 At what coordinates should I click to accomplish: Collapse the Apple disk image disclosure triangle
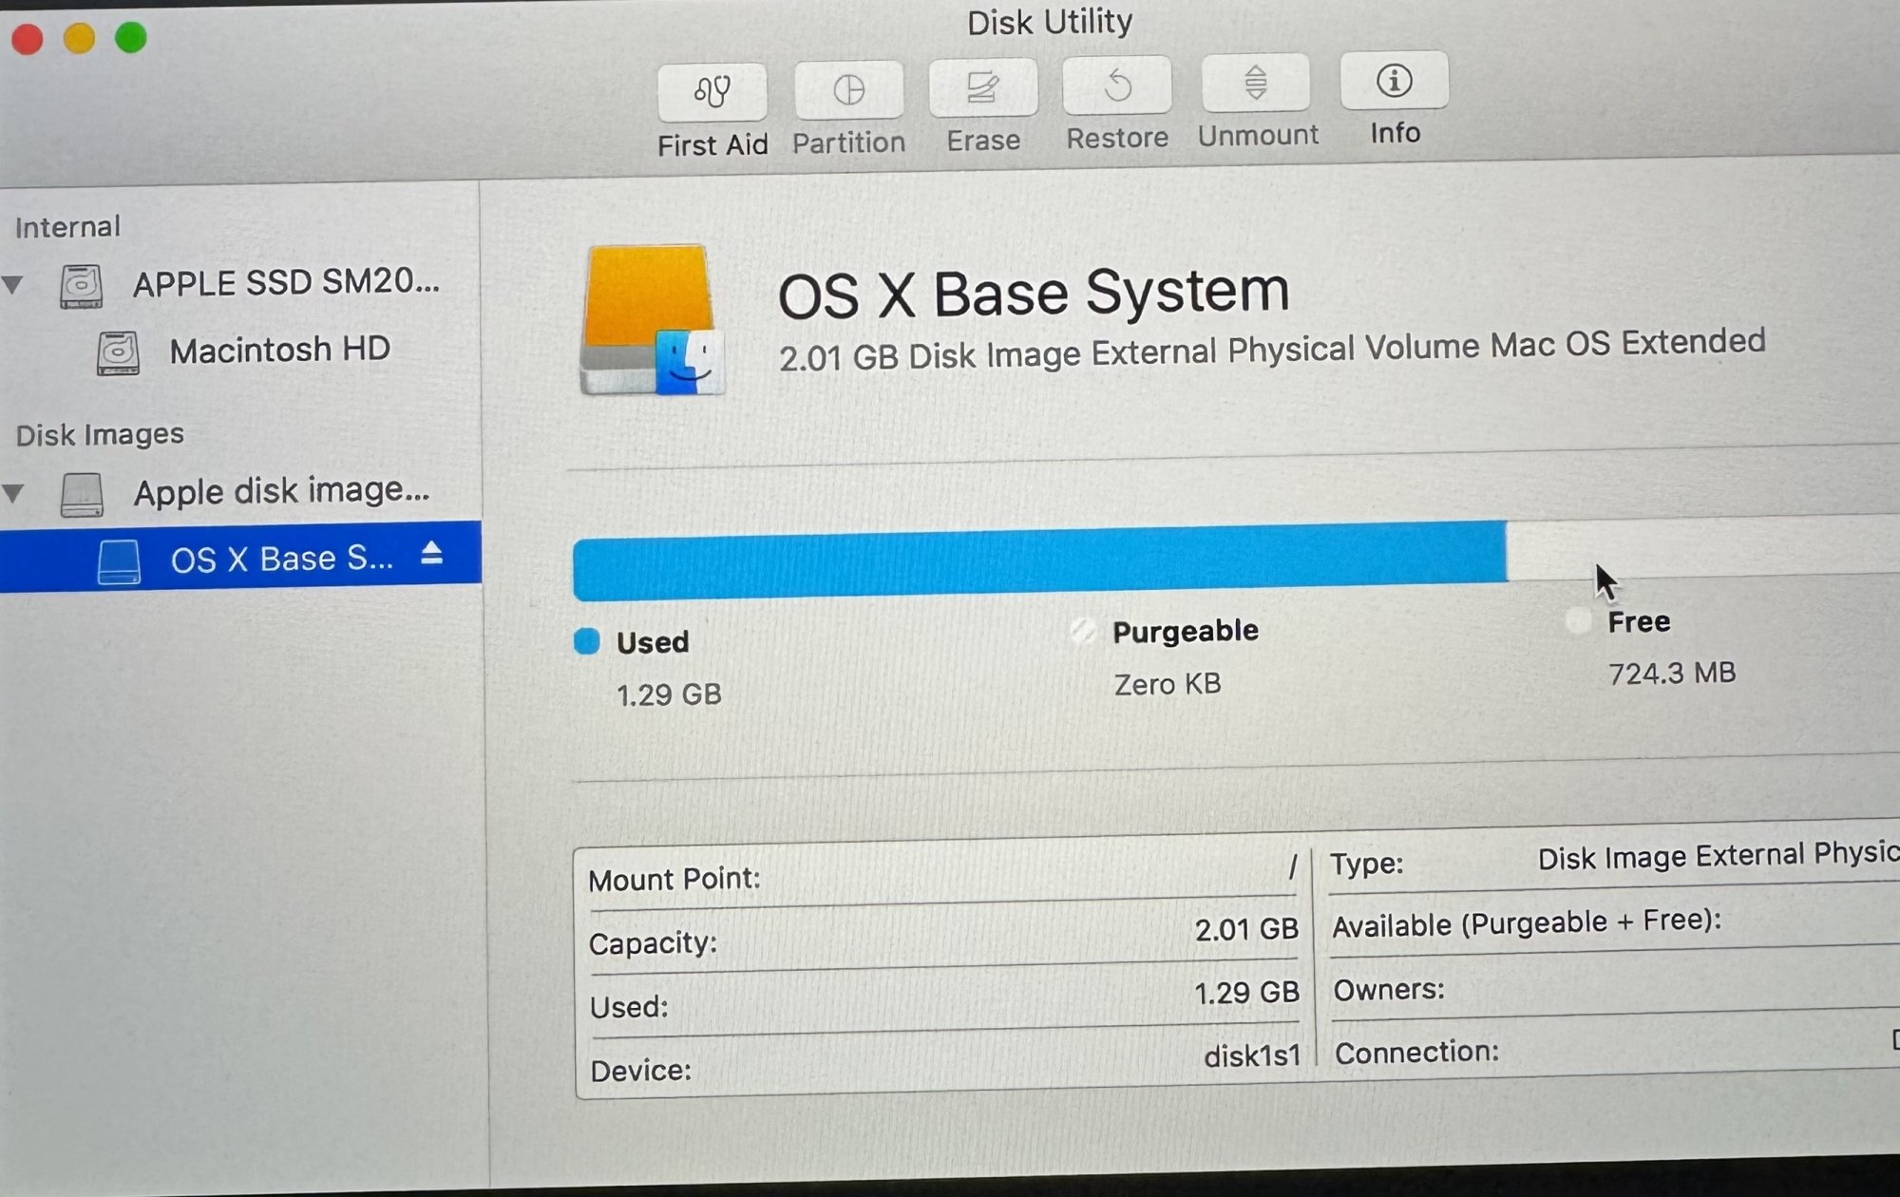[x=13, y=493]
